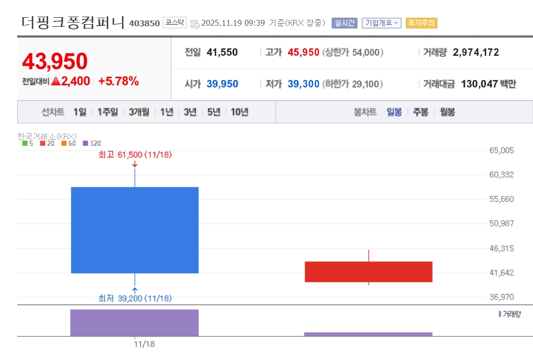Viewport: 533px width, 359px height.
Task: Click the 한국거래소(KRX) chart label
Action: point(47,136)
